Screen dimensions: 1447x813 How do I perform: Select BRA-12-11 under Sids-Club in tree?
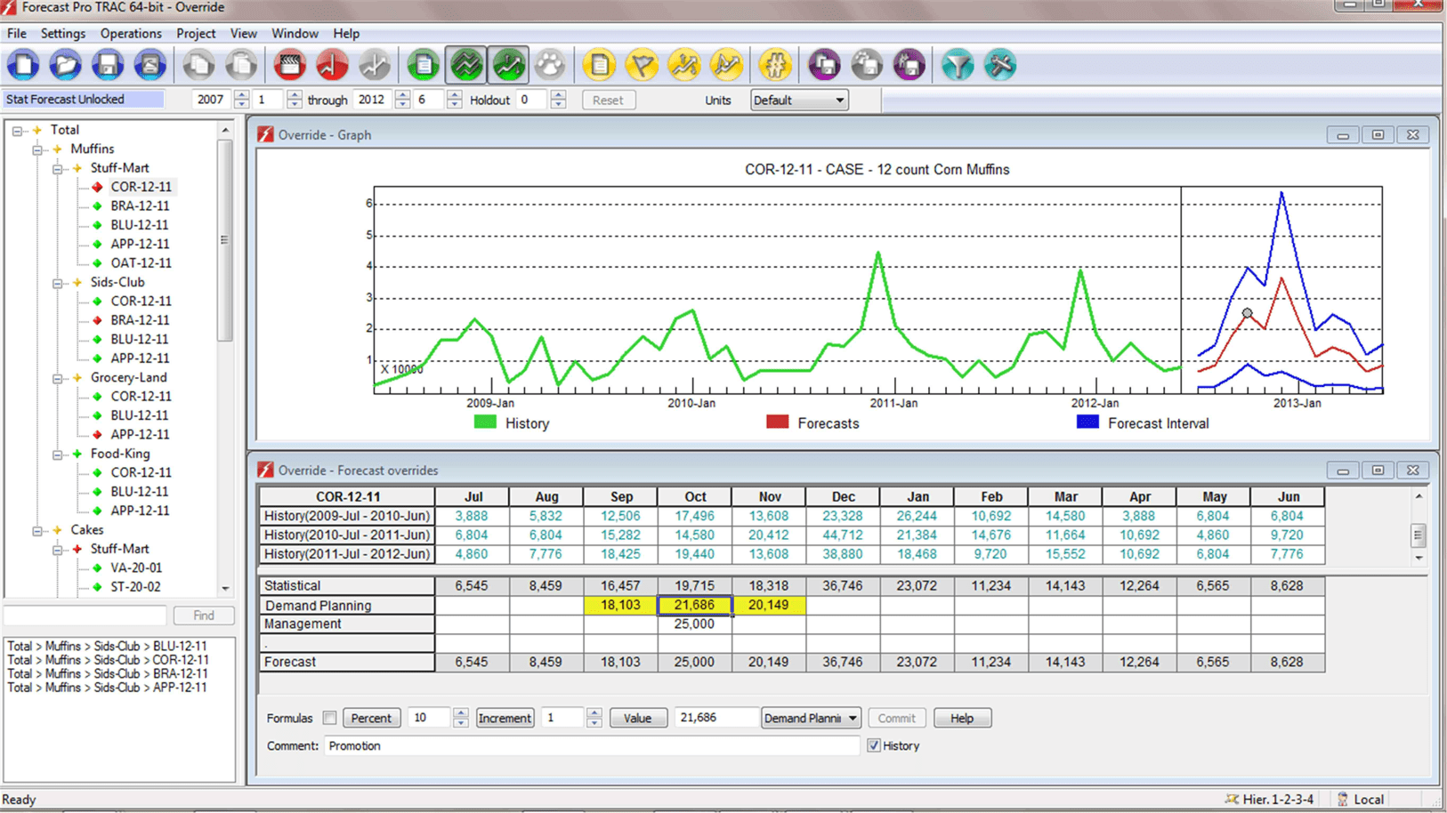pyautogui.click(x=140, y=320)
